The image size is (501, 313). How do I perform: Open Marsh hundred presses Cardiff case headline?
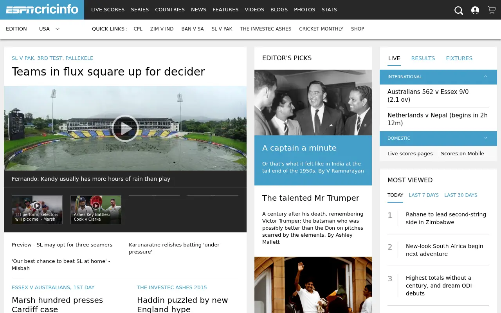pos(57,304)
